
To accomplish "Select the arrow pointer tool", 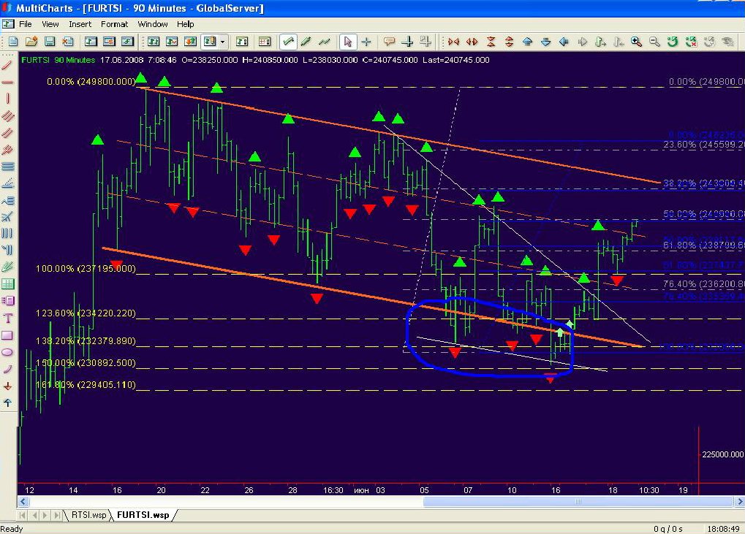I will click(348, 42).
